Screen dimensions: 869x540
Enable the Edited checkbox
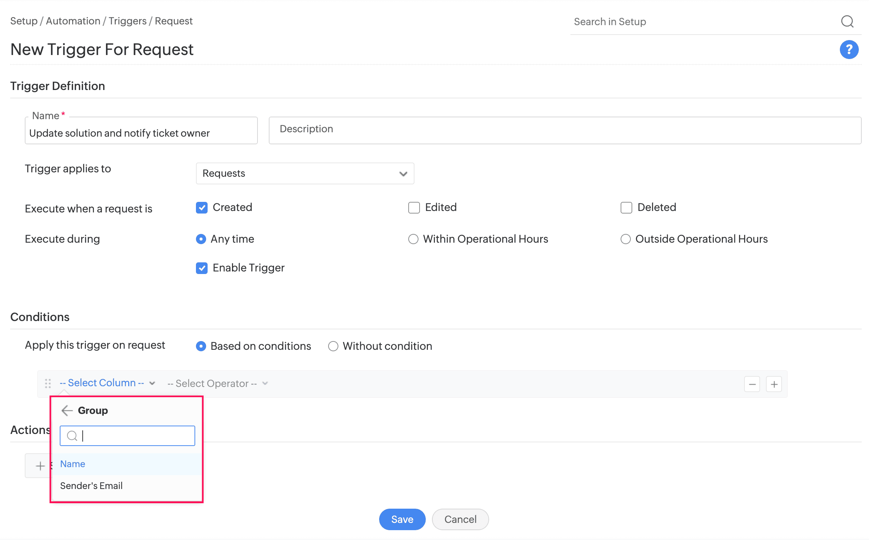pos(414,207)
